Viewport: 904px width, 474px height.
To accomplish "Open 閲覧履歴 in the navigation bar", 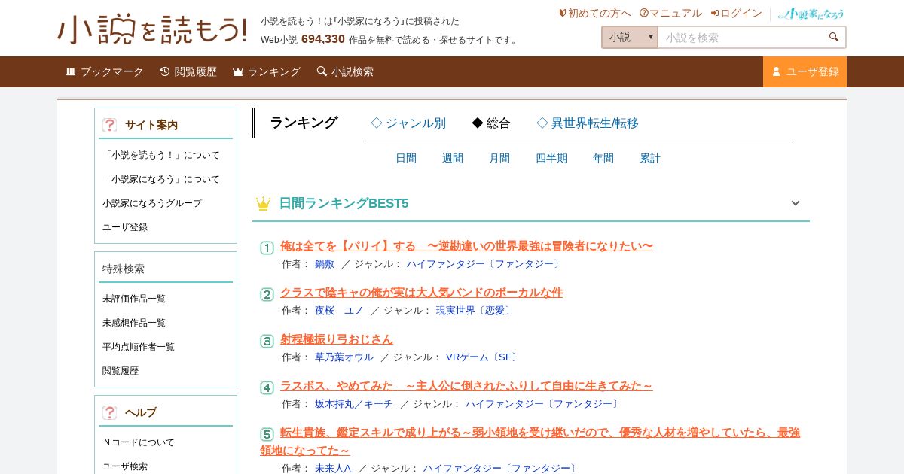I will tap(188, 71).
